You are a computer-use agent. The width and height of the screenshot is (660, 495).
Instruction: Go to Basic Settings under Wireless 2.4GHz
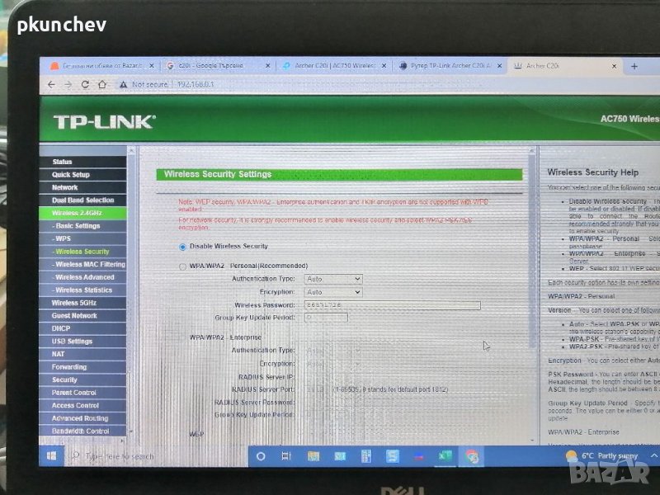click(78, 225)
